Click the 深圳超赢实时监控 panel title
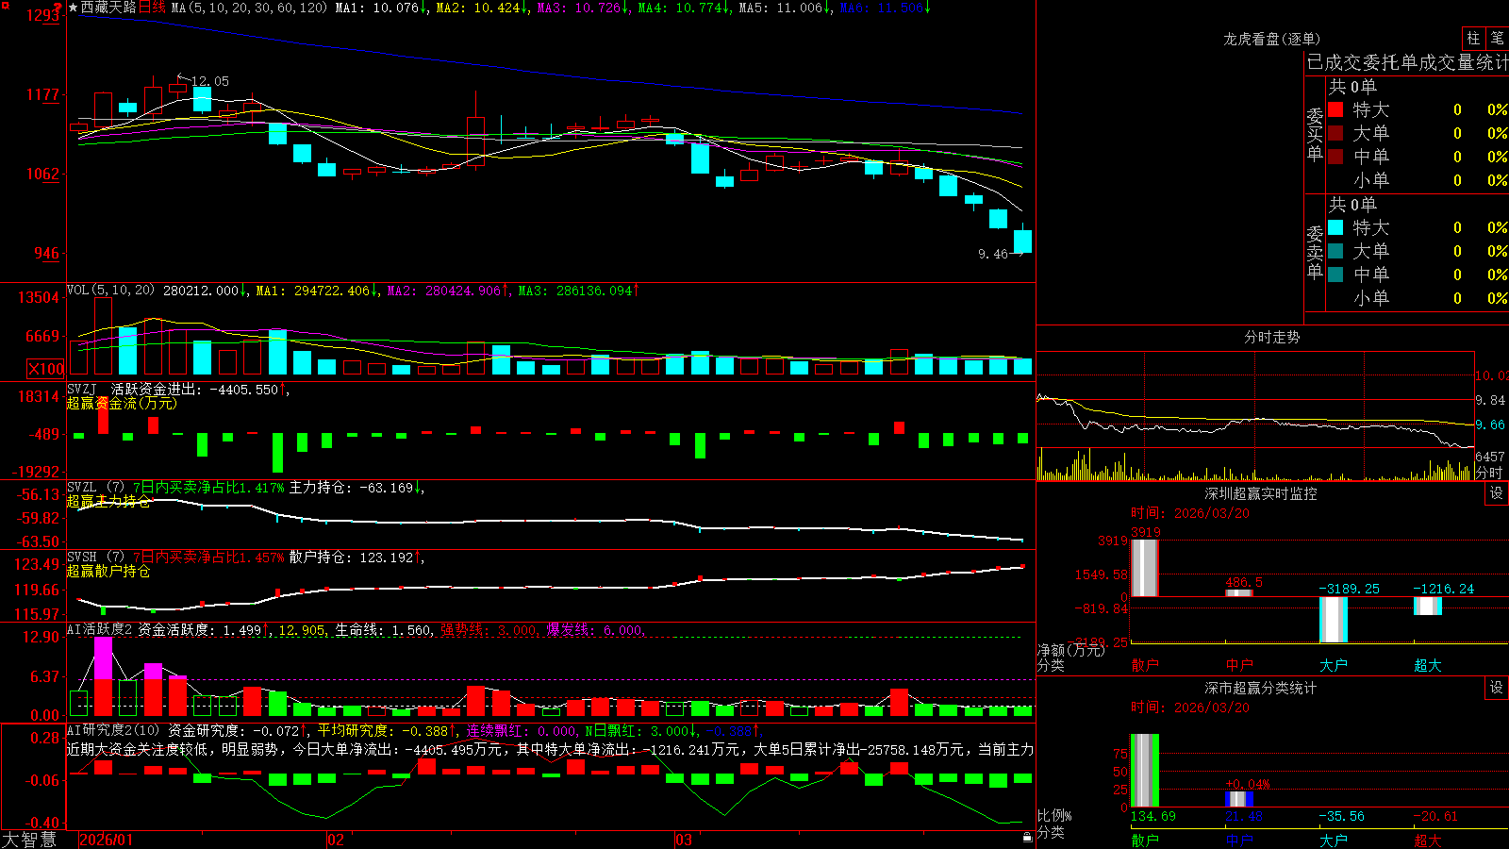The width and height of the screenshot is (1509, 849). pyautogui.click(x=1260, y=493)
